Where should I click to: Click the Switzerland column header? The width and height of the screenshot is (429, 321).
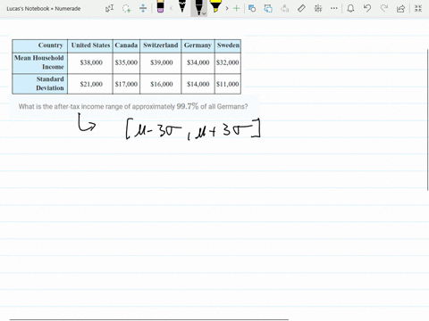161,45
